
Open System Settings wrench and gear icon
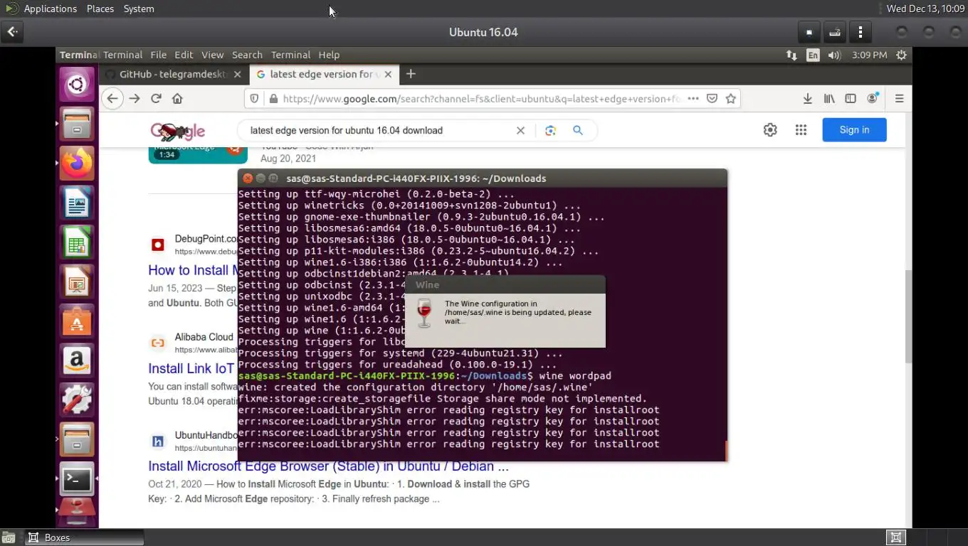[x=77, y=400]
